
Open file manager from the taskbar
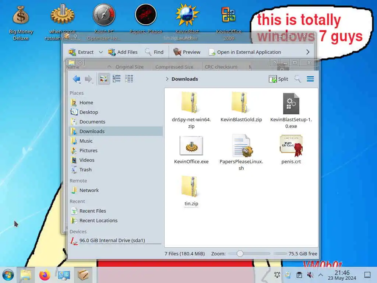[26, 275]
